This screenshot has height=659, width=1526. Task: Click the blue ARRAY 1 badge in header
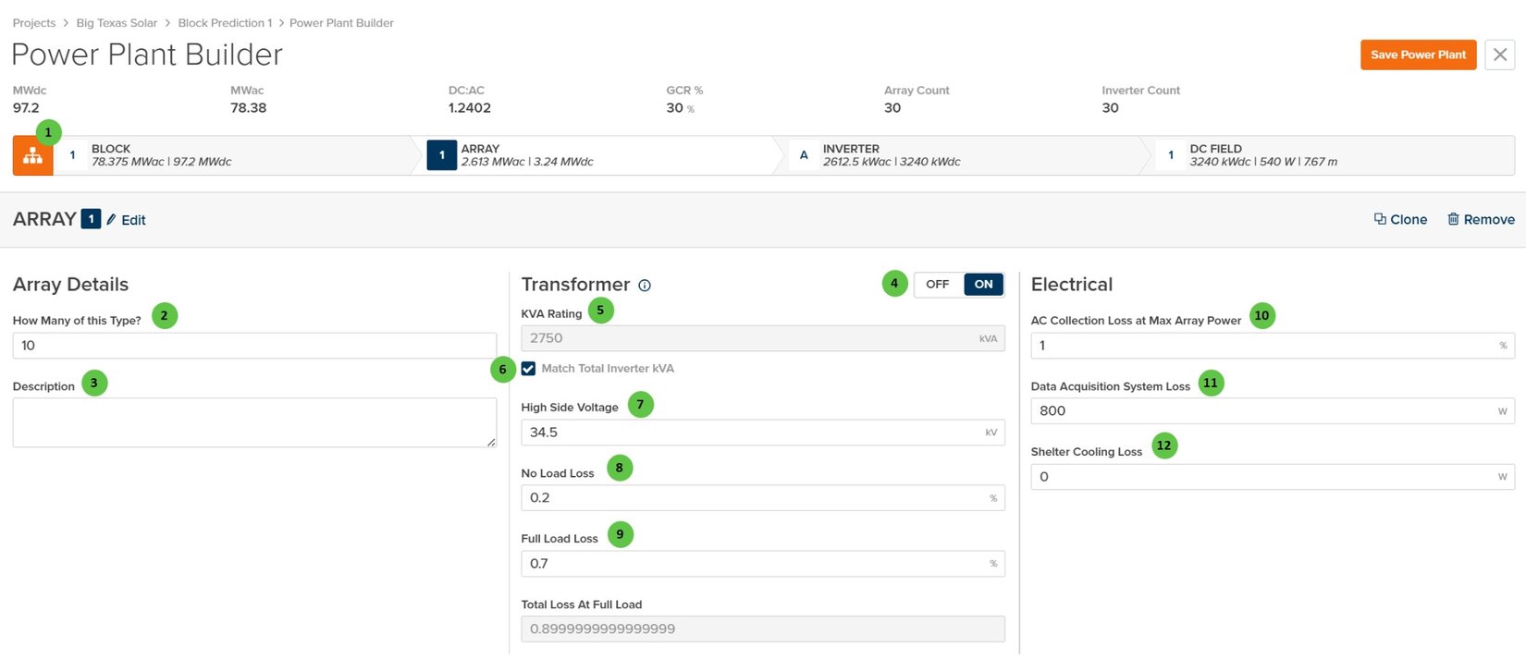pyautogui.click(x=91, y=219)
